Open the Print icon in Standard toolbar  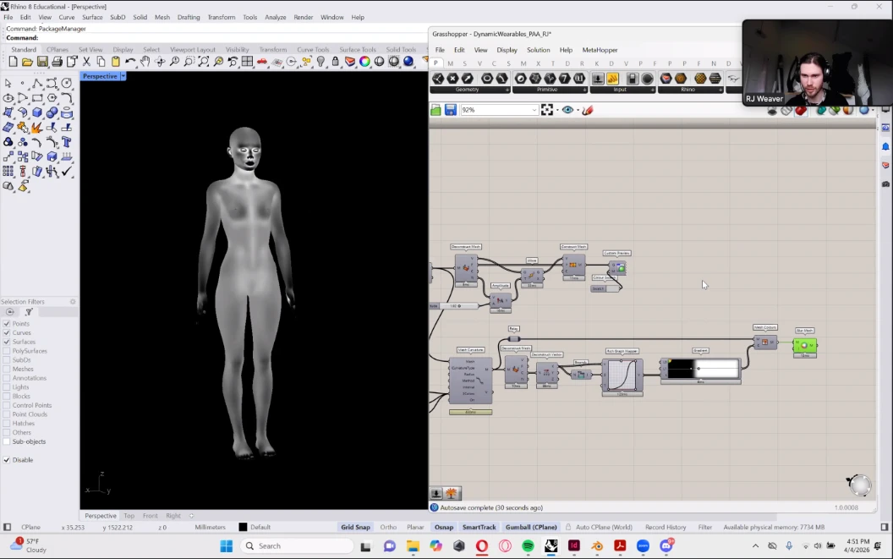57,62
